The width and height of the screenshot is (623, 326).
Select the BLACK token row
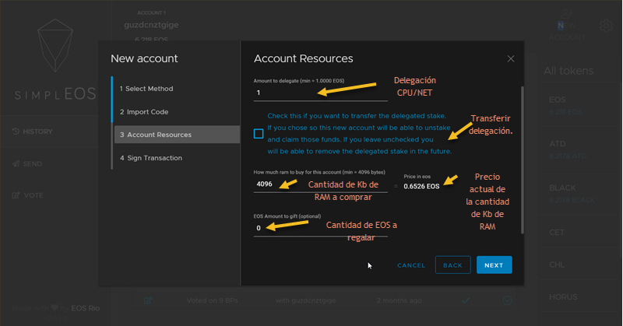point(580,194)
